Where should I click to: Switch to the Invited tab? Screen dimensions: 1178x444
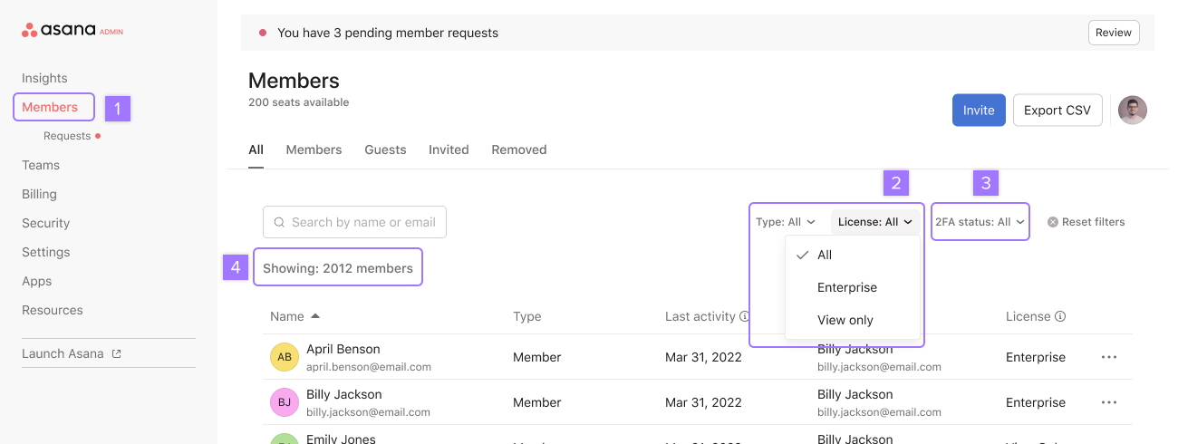(x=449, y=150)
